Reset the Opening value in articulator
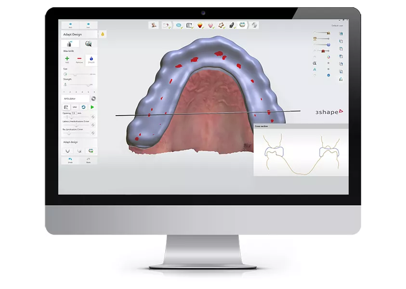The image size is (406, 289). point(93,117)
